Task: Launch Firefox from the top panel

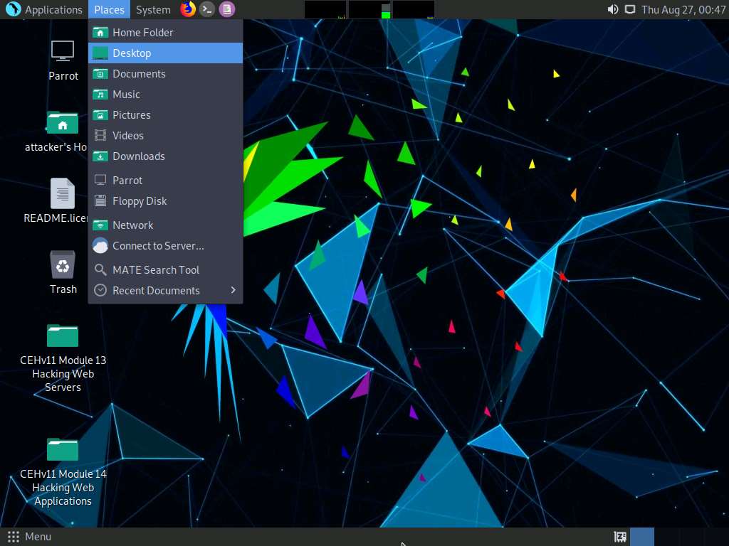Action: [x=187, y=9]
